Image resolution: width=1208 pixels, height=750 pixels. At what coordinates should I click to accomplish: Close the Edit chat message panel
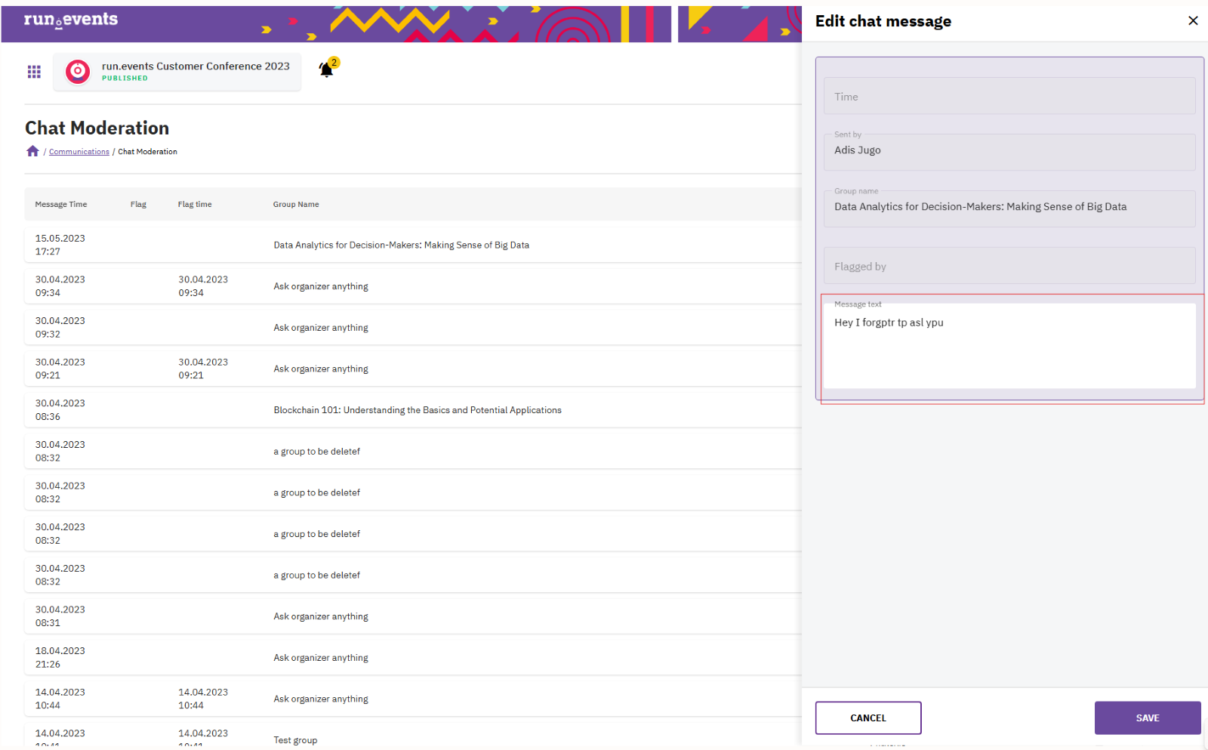[x=1193, y=20]
